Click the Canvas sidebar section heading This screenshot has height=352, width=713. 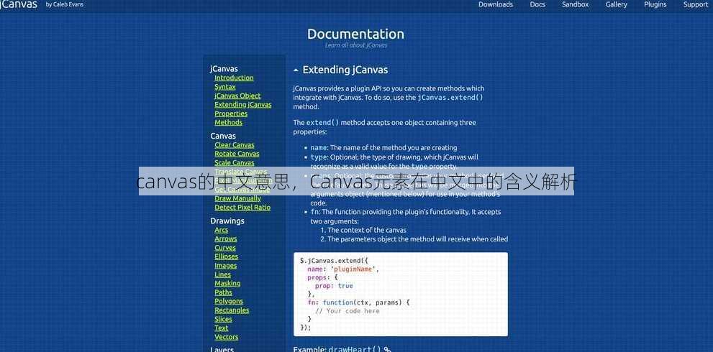tap(223, 136)
